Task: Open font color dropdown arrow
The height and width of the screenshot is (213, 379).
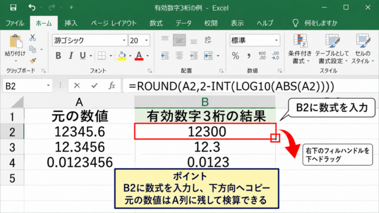Action: coord(147,56)
